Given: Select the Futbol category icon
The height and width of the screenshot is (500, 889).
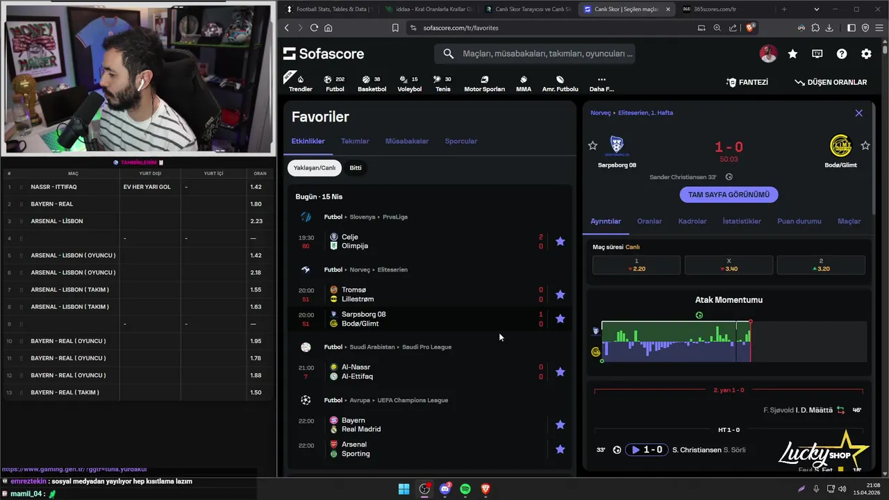Looking at the screenshot, I should [x=335, y=83].
